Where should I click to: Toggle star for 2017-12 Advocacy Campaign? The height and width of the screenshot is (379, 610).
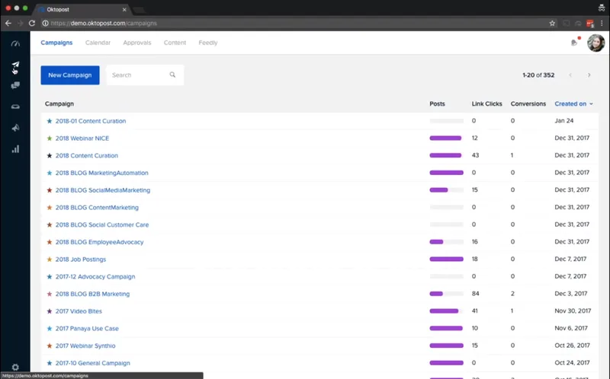[x=50, y=277]
